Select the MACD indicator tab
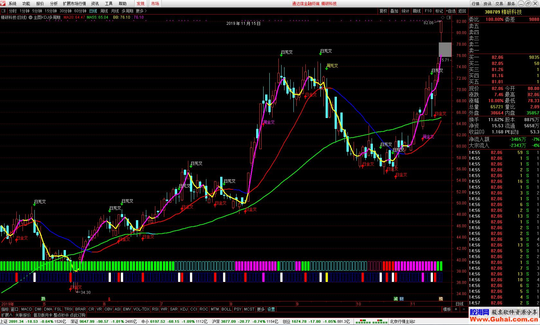The width and height of the screenshot is (540, 325). click(x=27, y=309)
